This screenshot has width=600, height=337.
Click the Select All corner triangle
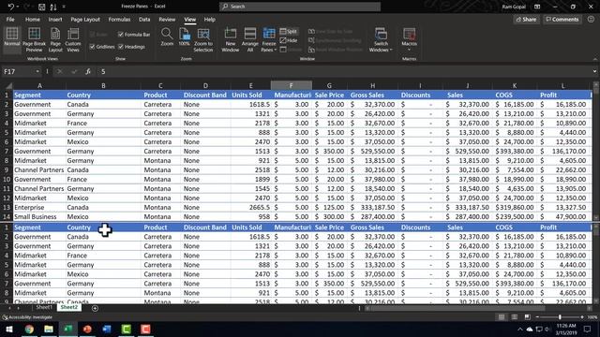coord(7,85)
